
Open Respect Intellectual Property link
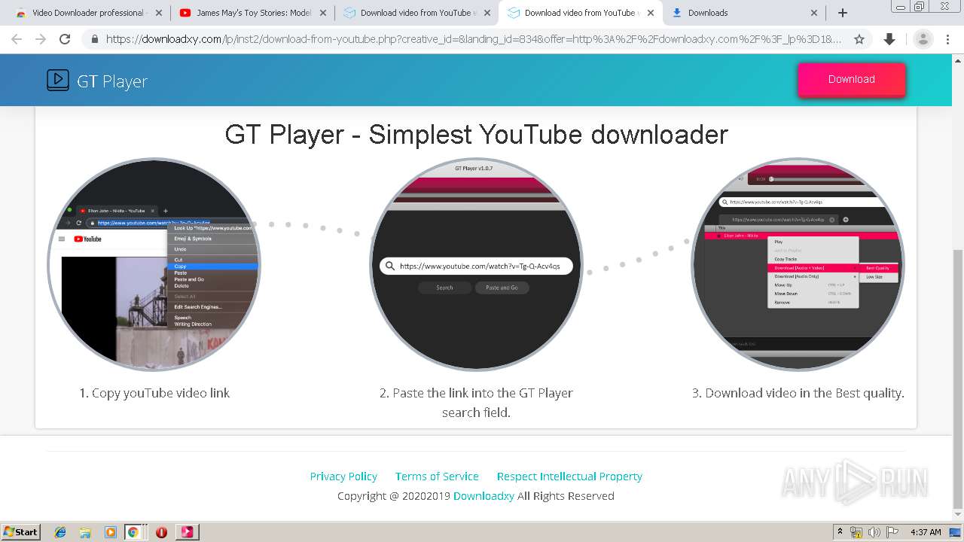coord(569,477)
